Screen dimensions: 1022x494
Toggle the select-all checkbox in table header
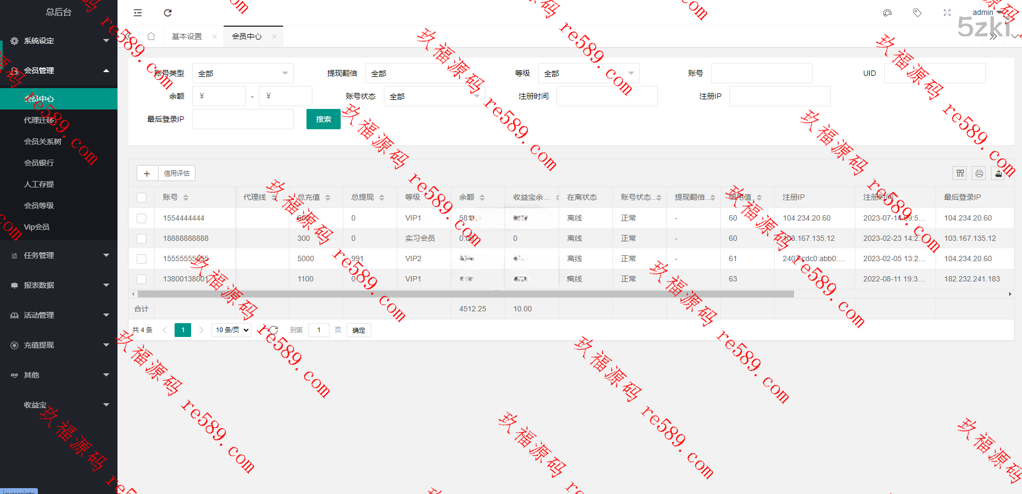click(141, 198)
